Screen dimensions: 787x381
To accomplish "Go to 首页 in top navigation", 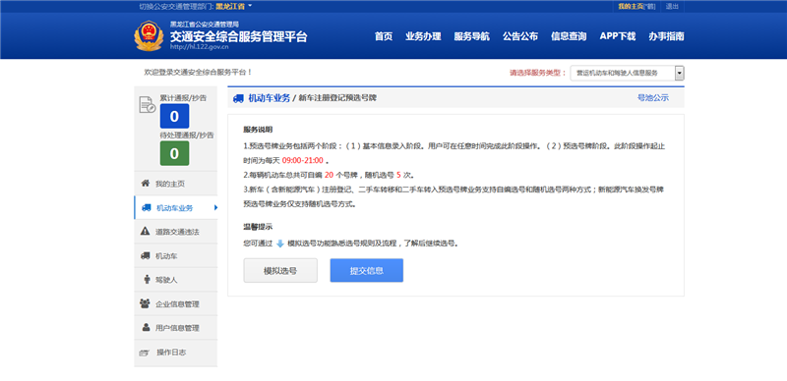I will click(384, 36).
